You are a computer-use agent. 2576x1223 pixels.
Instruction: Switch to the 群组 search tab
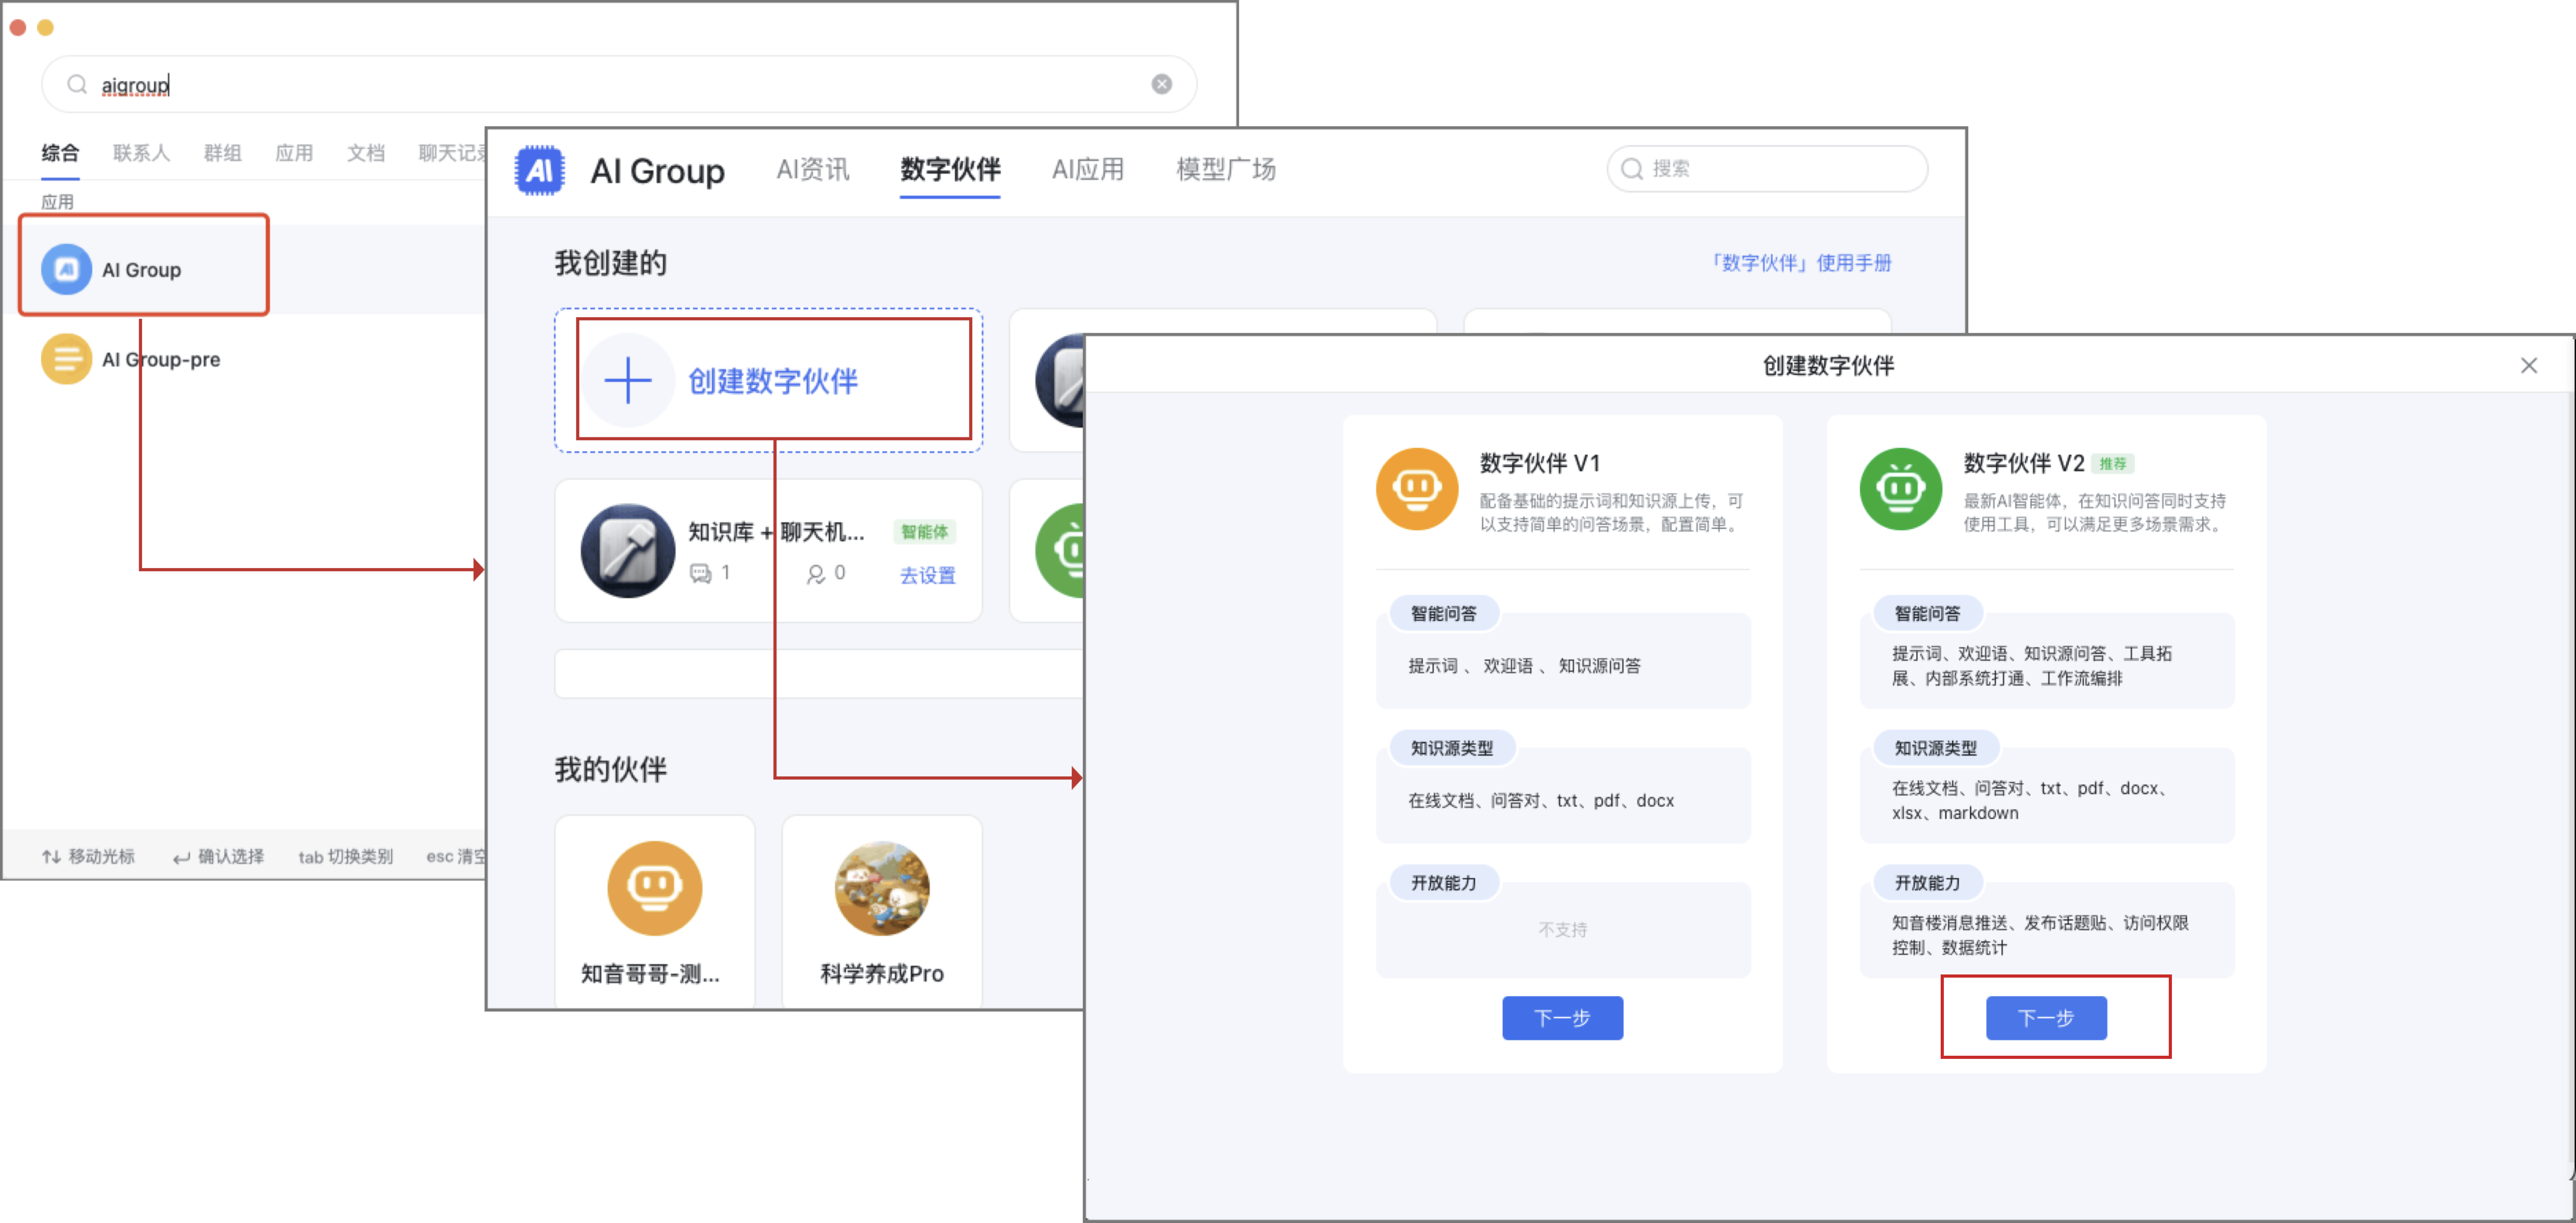tap(222, 153)
